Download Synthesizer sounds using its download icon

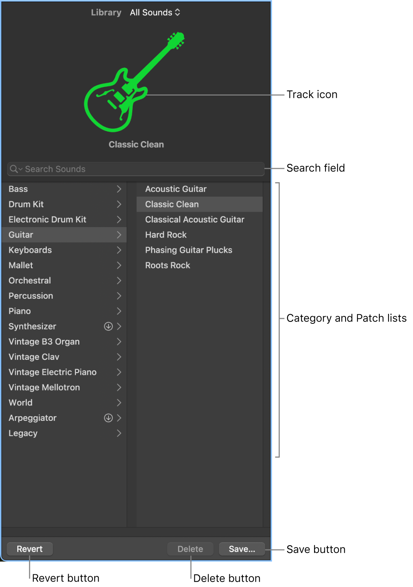tap(109, 326)
